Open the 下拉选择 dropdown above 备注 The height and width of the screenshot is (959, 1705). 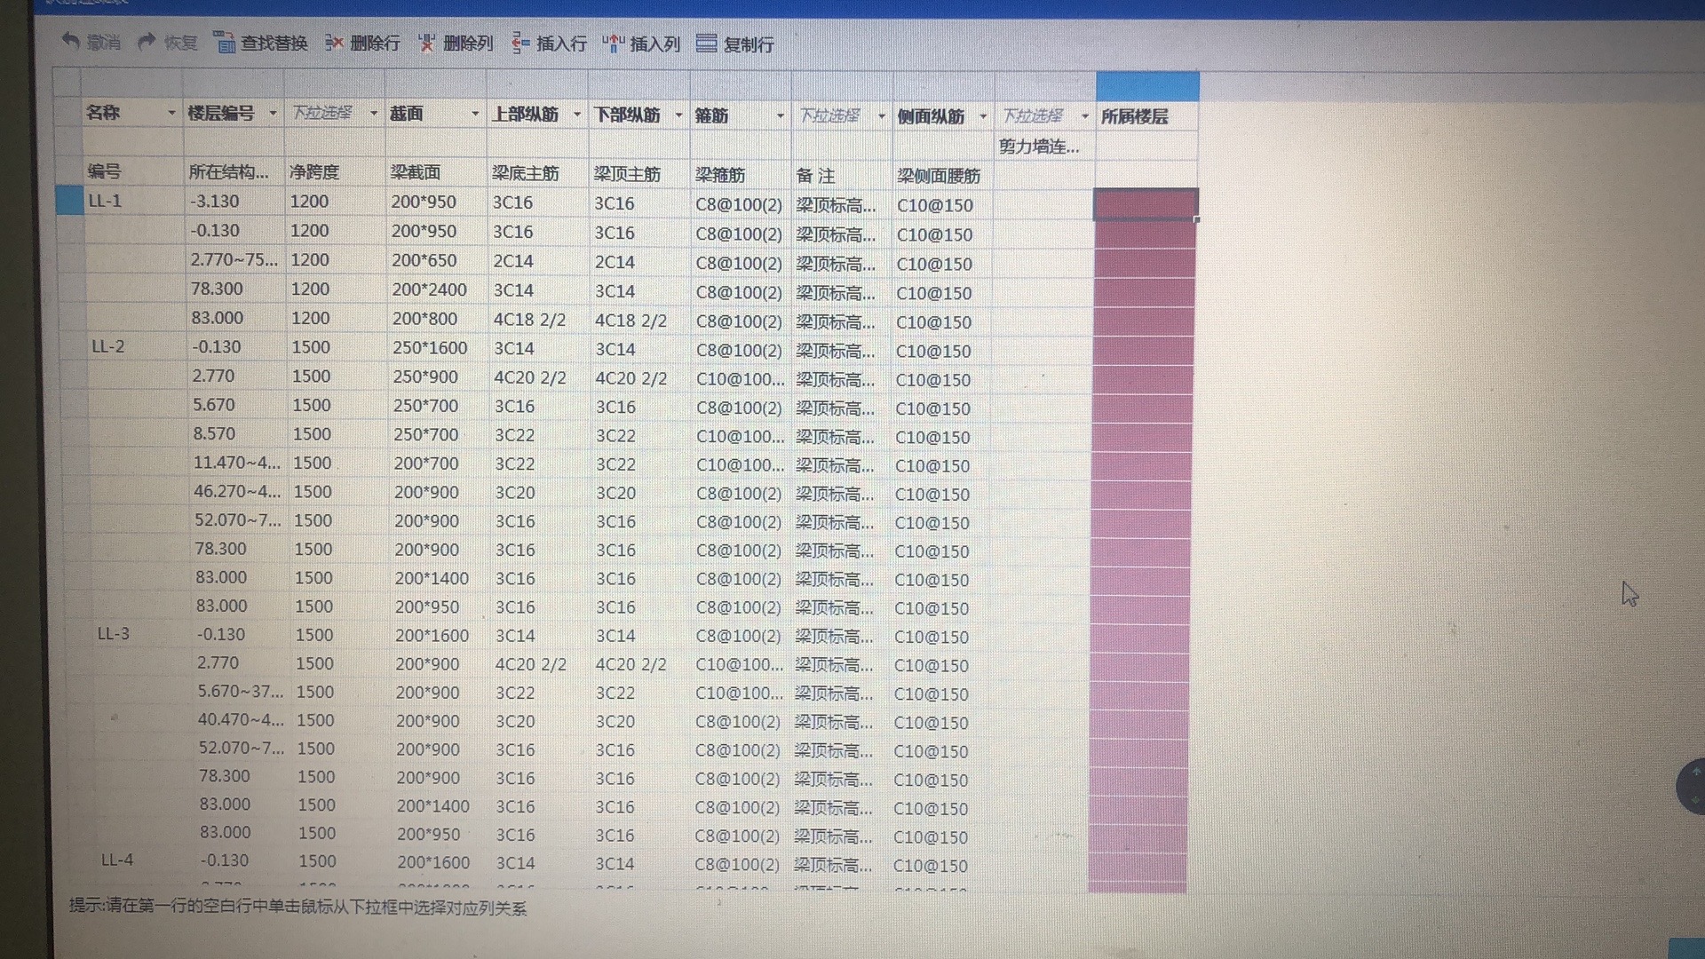[x=881, y=115]
